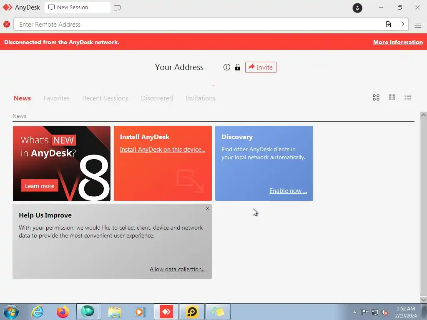Close the Help Us Improve card
The width and height of the screenshot is (427, 320).
[208, 208]
